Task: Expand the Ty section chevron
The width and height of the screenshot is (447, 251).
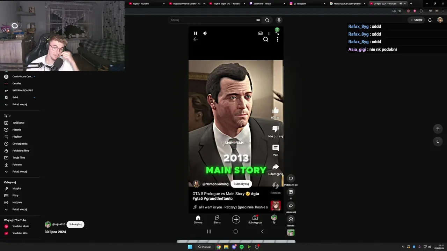Action: [x=10, y=116]
